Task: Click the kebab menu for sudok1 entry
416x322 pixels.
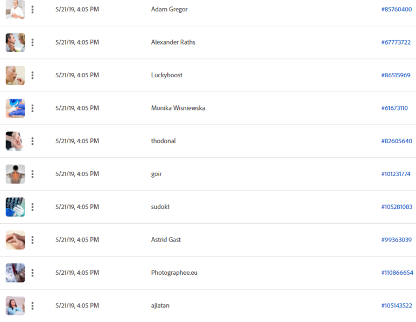Action: click(x=32, y=207)
